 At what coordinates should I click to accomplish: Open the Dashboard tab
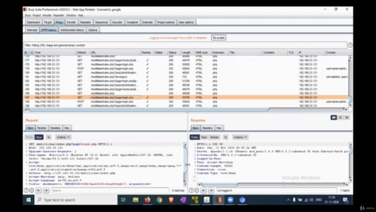[33, 22]
